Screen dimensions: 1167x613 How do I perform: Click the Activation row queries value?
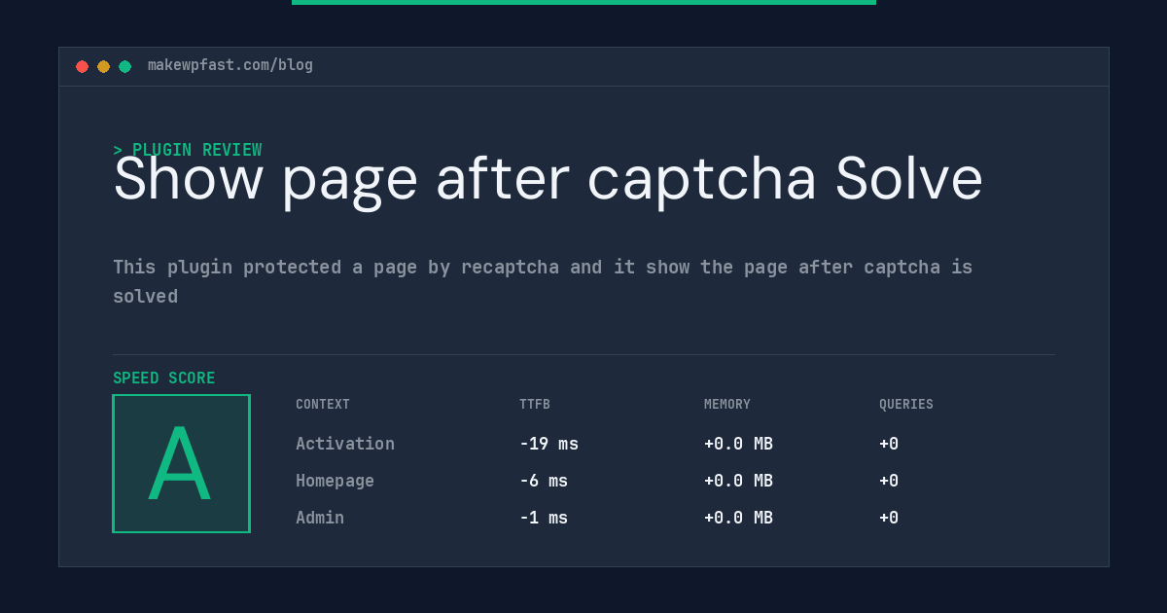click(x=889, y=444)
